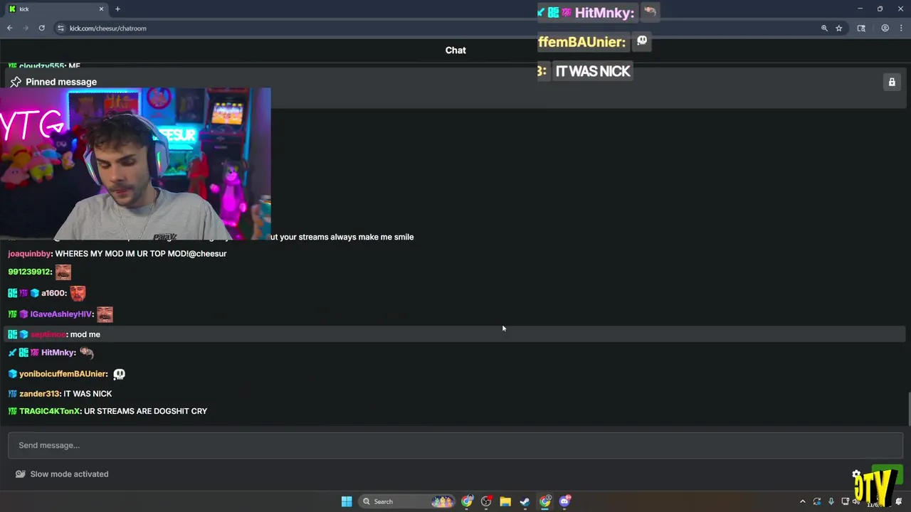Screen dimensions: 911x512
Task: Open HitMnky's user card
Action: [x=58, y=353]
